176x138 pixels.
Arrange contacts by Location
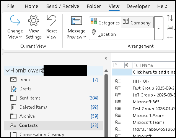pos(104,34)
